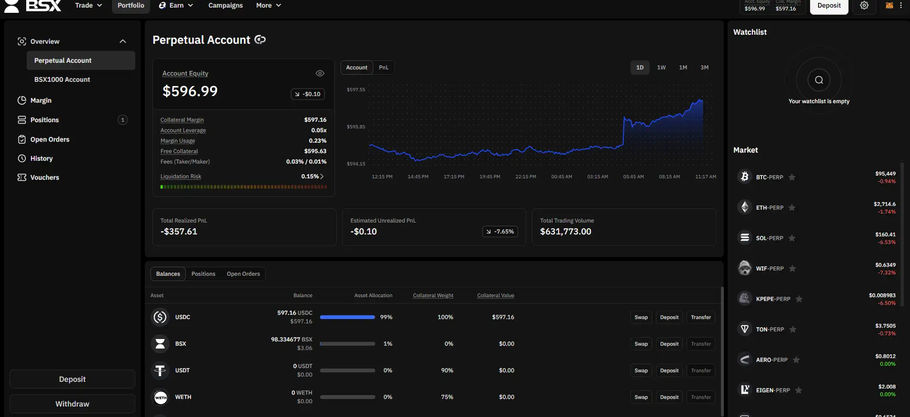Image resolution: width=910 pixels, height=417 pixels.
Task: Favorite SOL-PERP using its star
Action: point(792,238)
